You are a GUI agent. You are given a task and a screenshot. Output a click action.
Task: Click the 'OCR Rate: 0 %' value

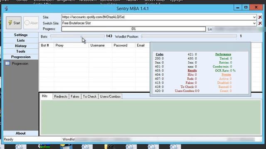point(225,71)
